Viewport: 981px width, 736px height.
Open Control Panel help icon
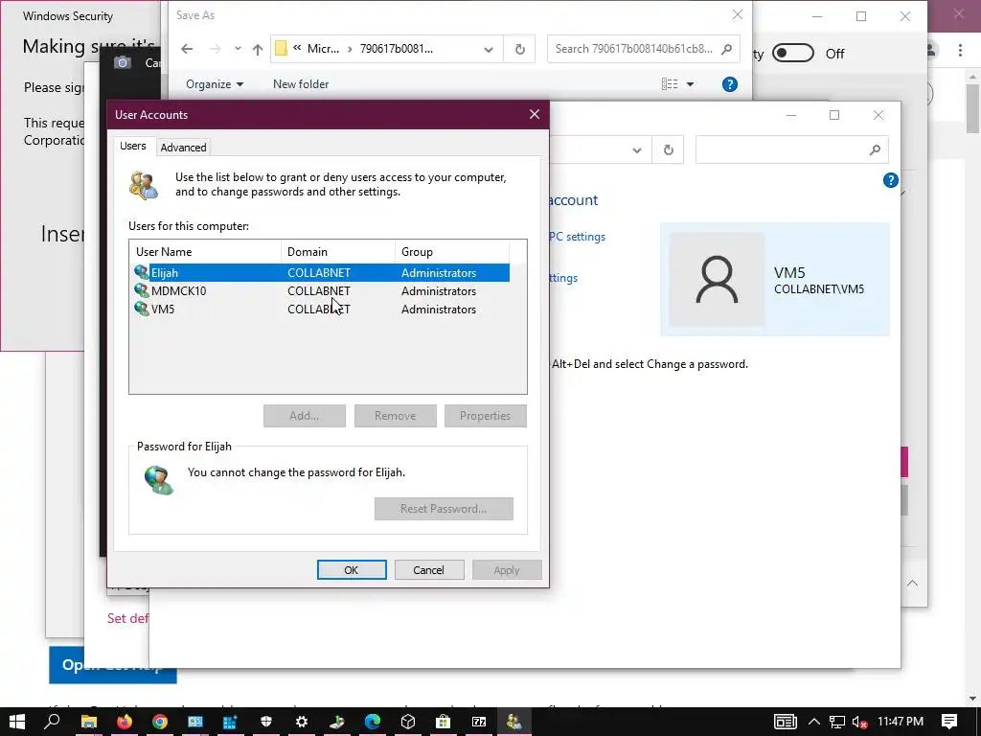[890, 181]
